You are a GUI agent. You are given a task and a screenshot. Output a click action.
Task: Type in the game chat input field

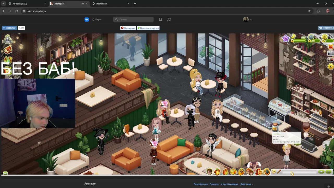[300, 172]
